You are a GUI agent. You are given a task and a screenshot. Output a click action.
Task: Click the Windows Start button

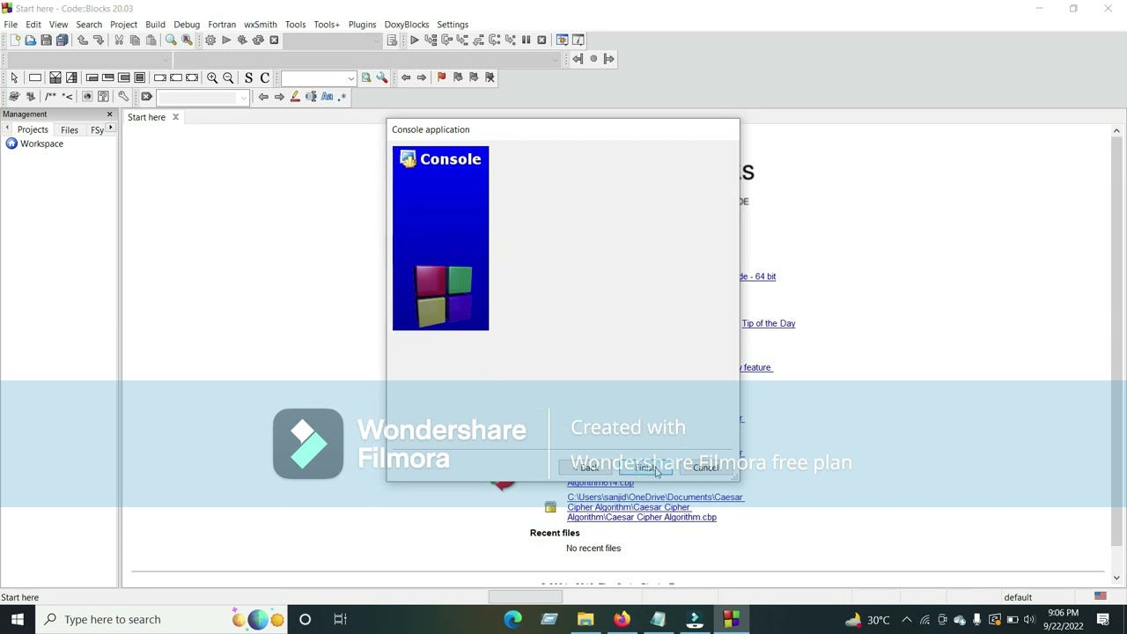click(17, 619)
